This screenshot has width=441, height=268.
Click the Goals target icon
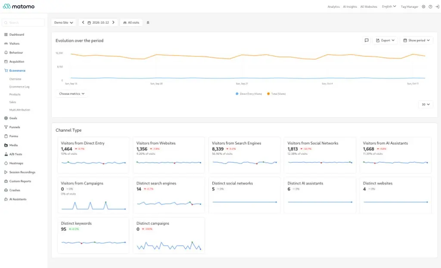[x=6, y=118]
